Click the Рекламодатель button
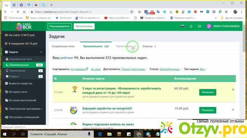The width and height of the screenshot is (247, 138). (x=60, y=26)
